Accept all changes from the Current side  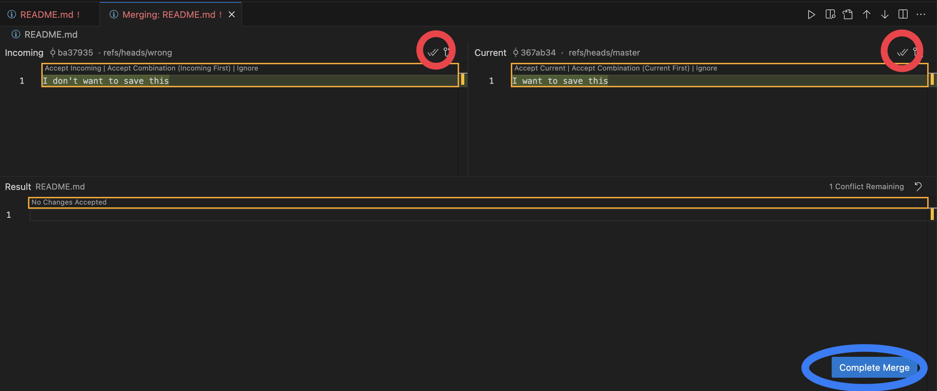point(902,52)
